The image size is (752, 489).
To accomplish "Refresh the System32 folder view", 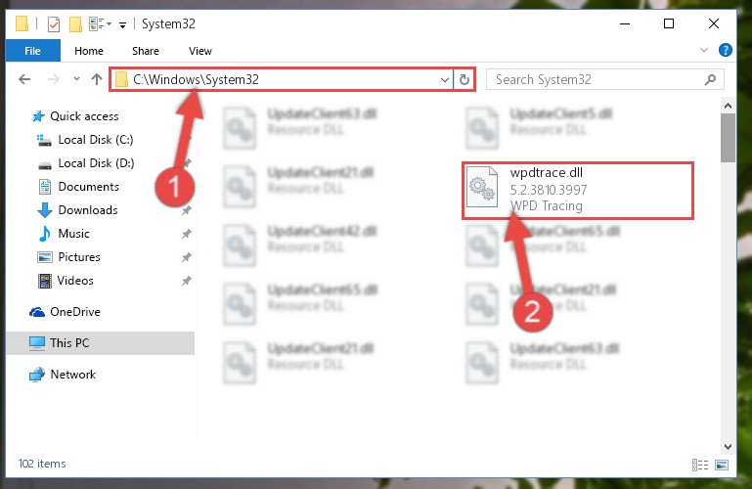I will [x=464, y=79].
